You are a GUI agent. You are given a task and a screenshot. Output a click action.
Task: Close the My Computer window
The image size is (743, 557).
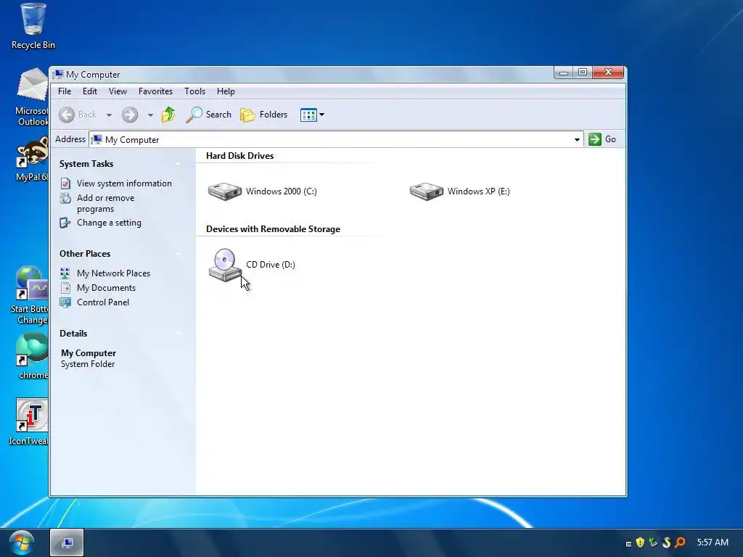609,73
